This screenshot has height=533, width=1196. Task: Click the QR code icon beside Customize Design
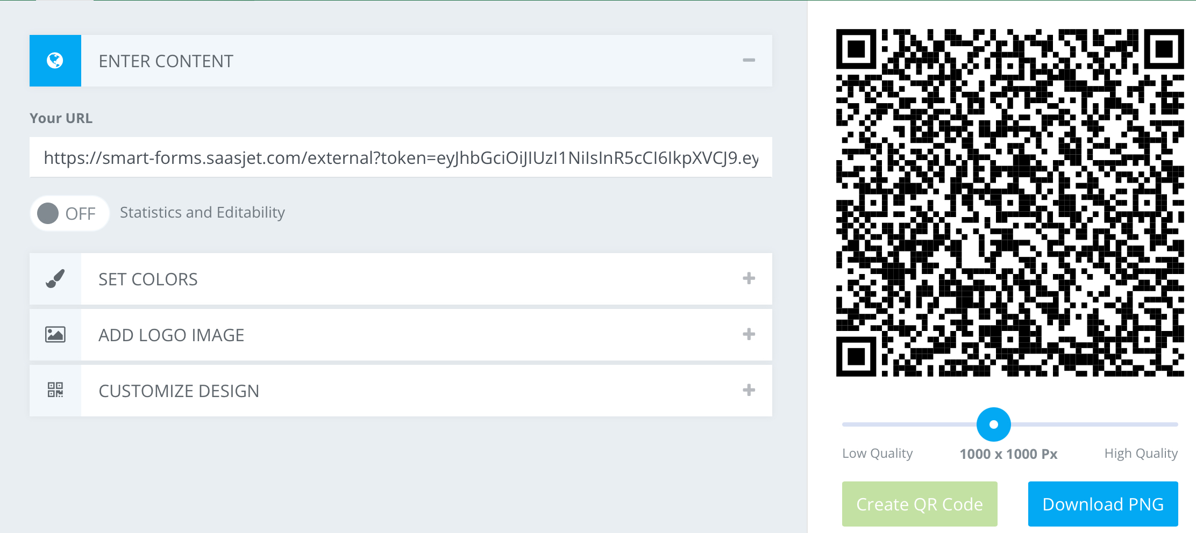pyautogui.click(x=55, y=391)
